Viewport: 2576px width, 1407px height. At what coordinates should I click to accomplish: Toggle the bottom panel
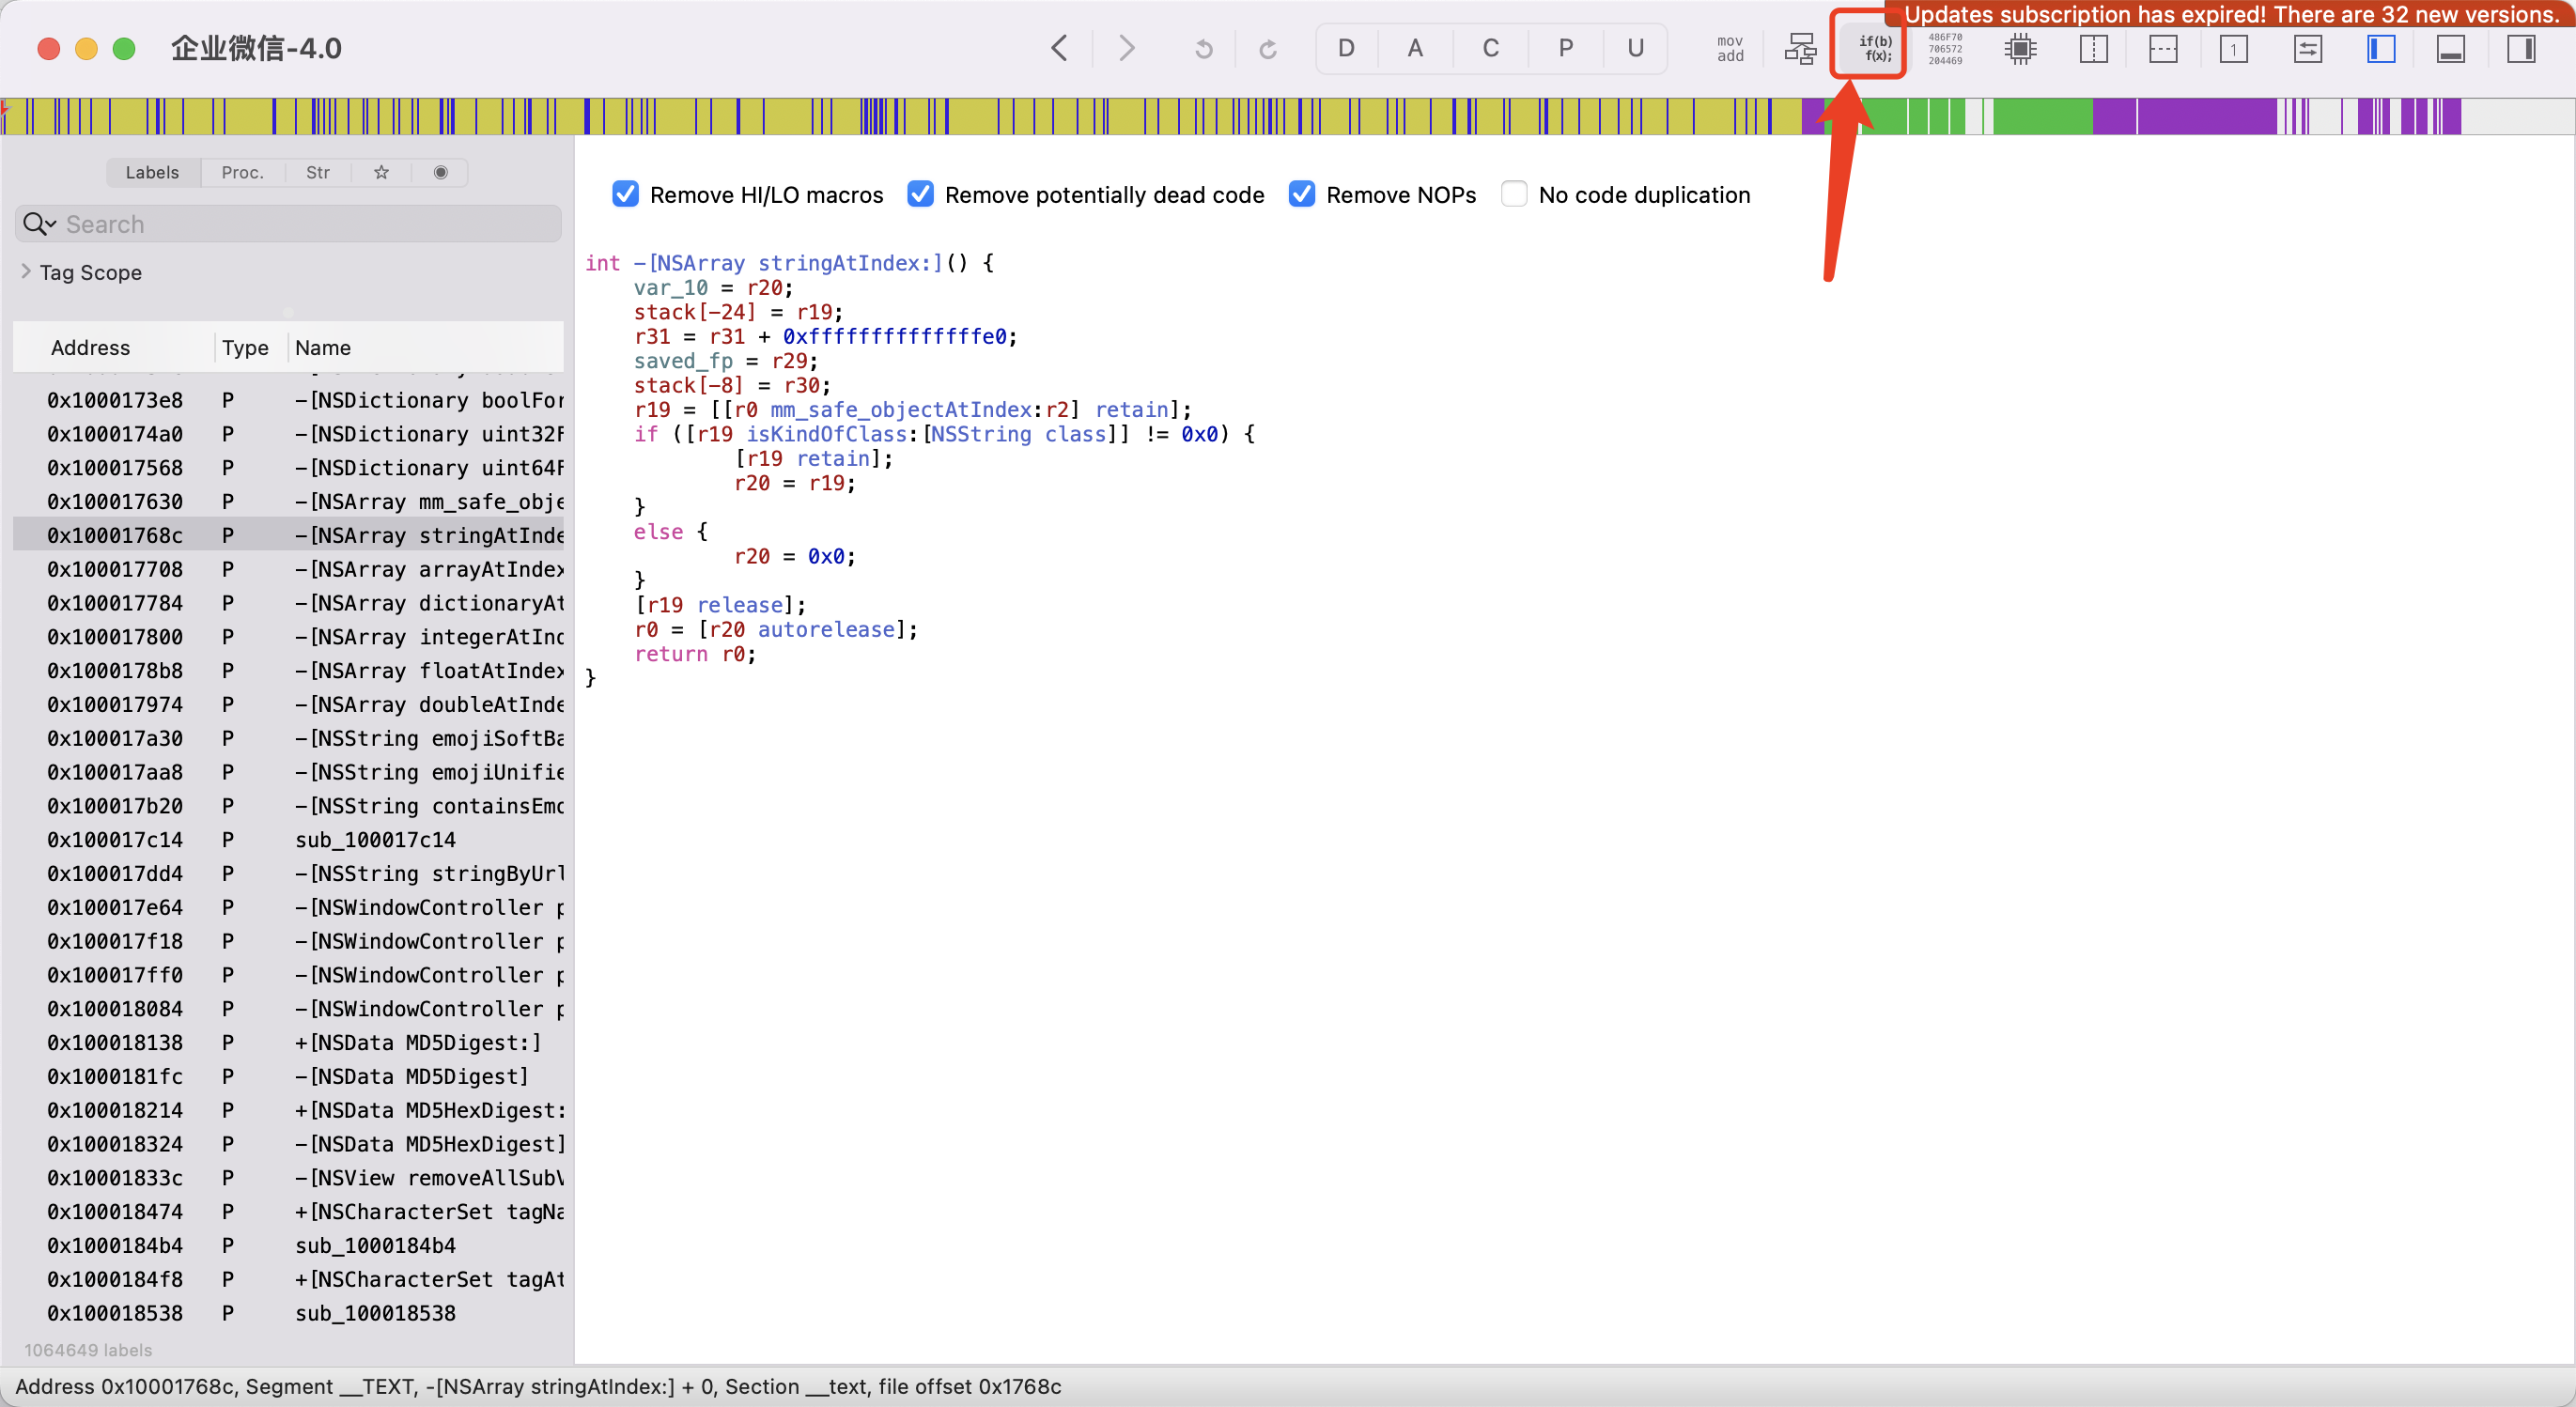point(2450,49)
